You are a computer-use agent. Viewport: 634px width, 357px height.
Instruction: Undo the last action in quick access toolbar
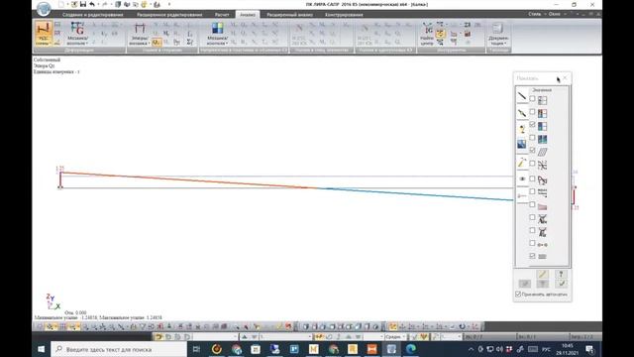click(92, 4)
